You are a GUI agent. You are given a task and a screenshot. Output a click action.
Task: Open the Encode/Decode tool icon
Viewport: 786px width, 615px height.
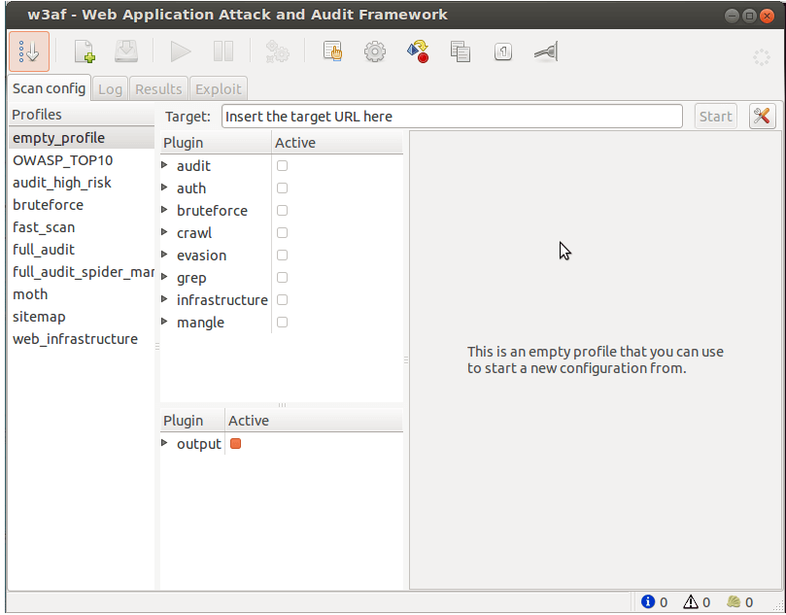point(418,51)
